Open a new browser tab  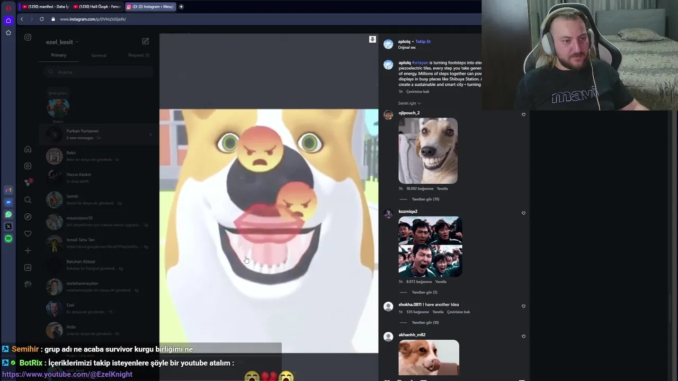click(181, 7)
